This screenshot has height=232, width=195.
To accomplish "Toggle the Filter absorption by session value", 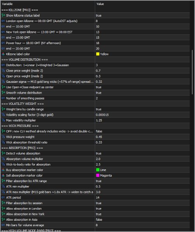I will 99,203.
